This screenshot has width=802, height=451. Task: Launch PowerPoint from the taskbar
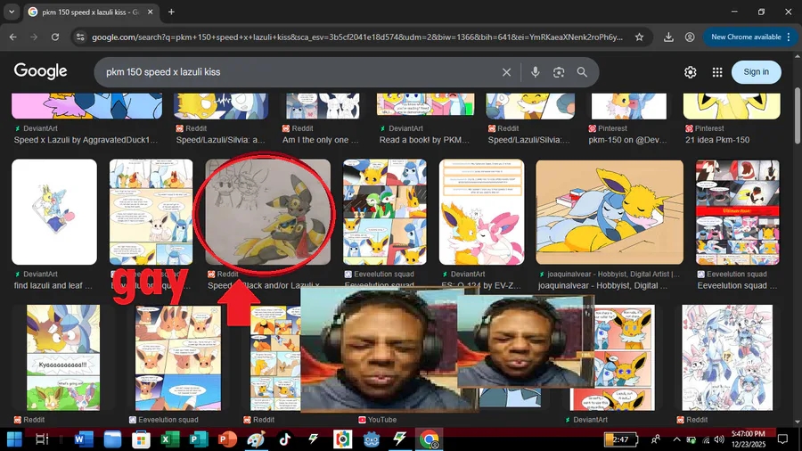(x=227, y=439)
